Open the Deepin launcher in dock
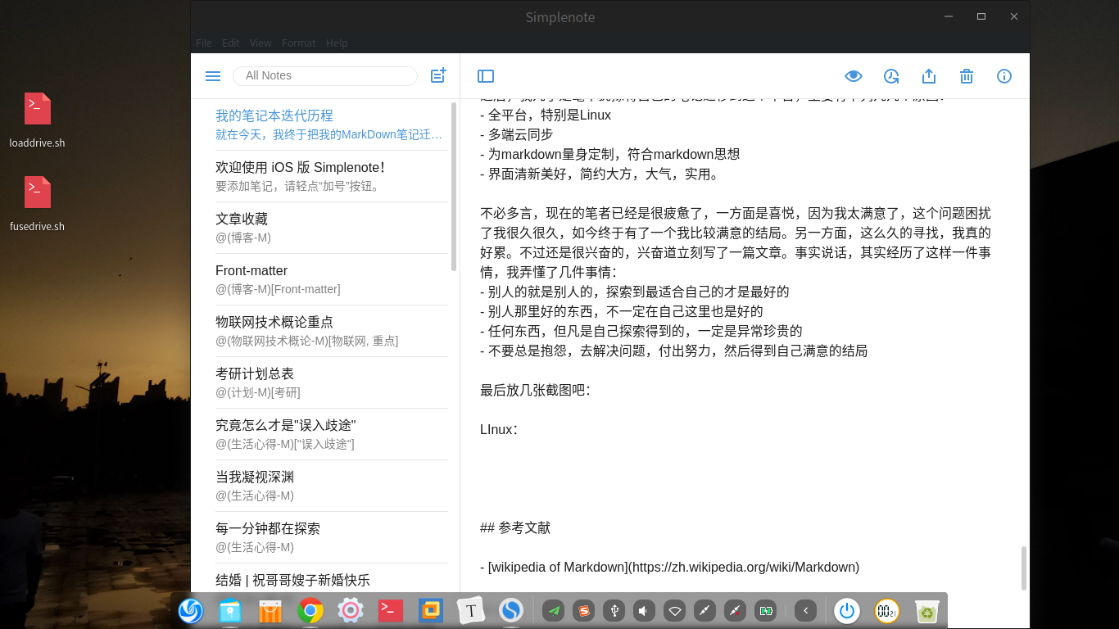The image size is (1119, 629). point(190,610)
